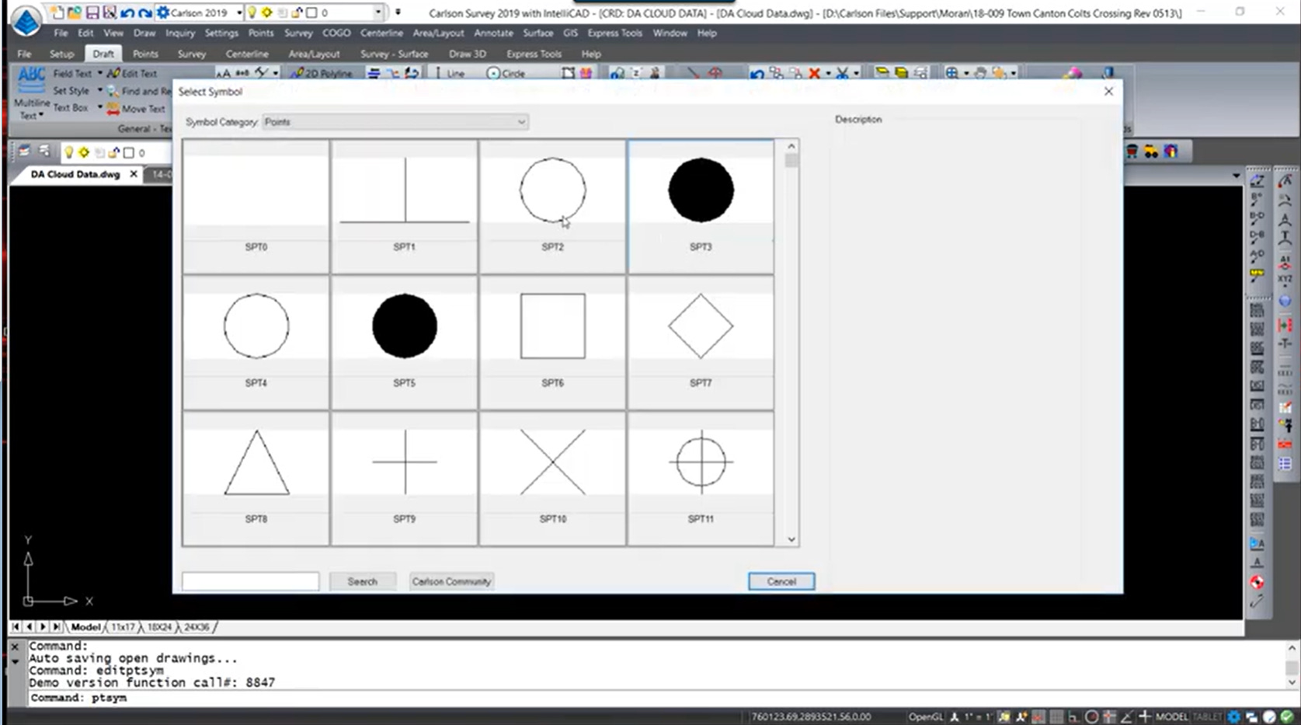1301x725 pixels.
Task: Close the command line panel
Action: (15, 647)
